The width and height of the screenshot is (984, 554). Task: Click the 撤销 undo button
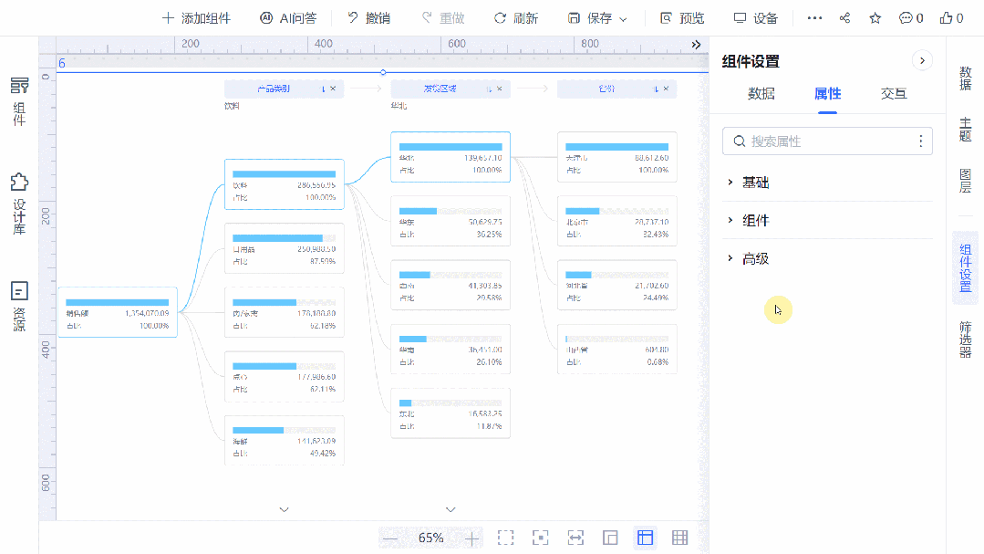click(x=369, y=18)
